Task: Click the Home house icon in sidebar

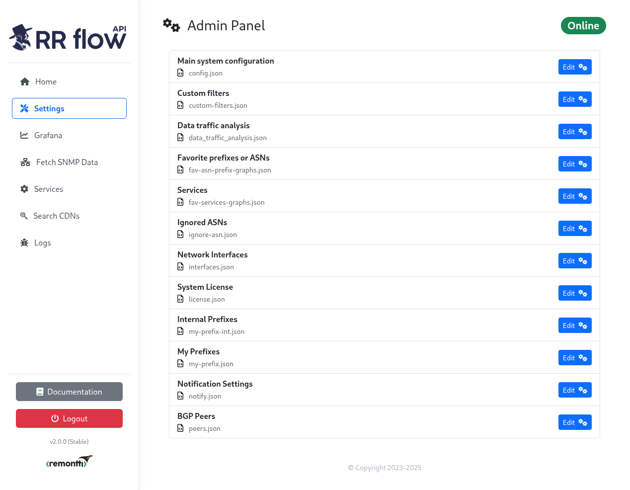Action: tap(25, 82)
